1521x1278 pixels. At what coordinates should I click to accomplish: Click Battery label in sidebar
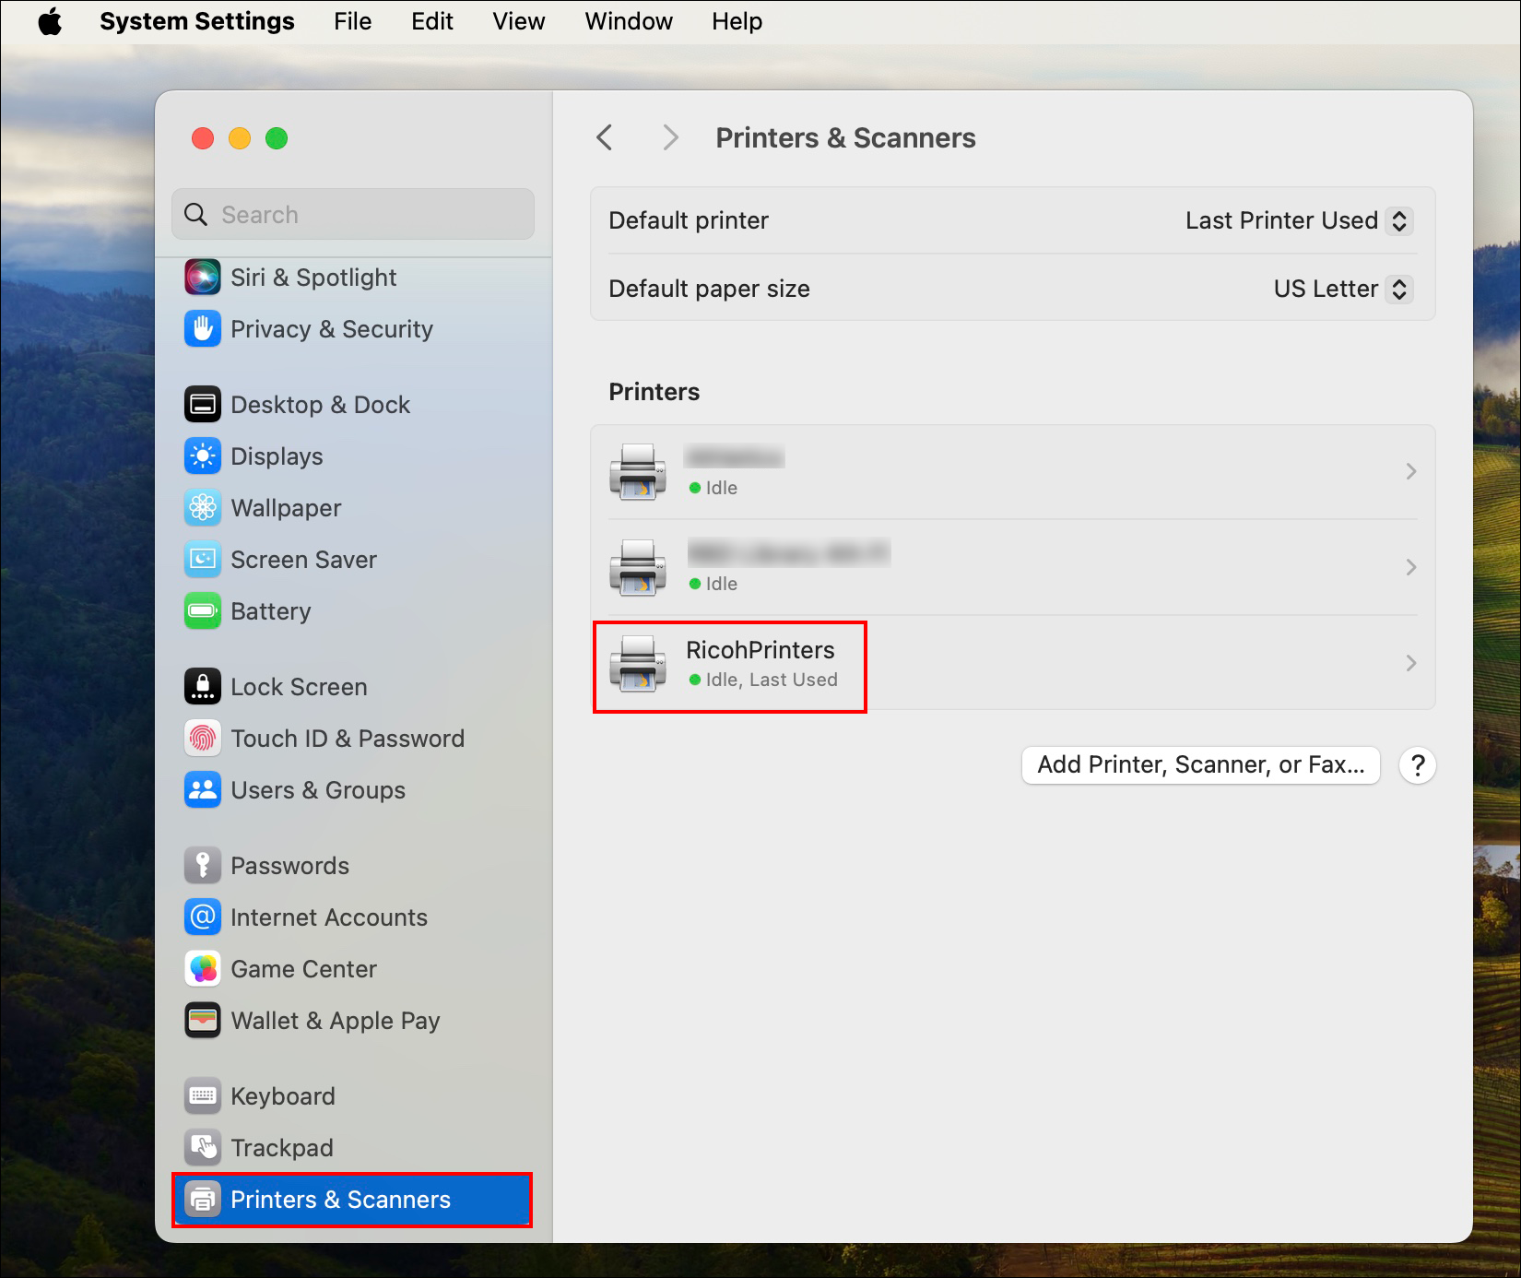tap(271, 611)
